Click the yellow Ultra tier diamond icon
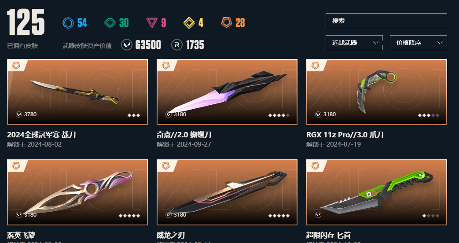 point(189,22)
